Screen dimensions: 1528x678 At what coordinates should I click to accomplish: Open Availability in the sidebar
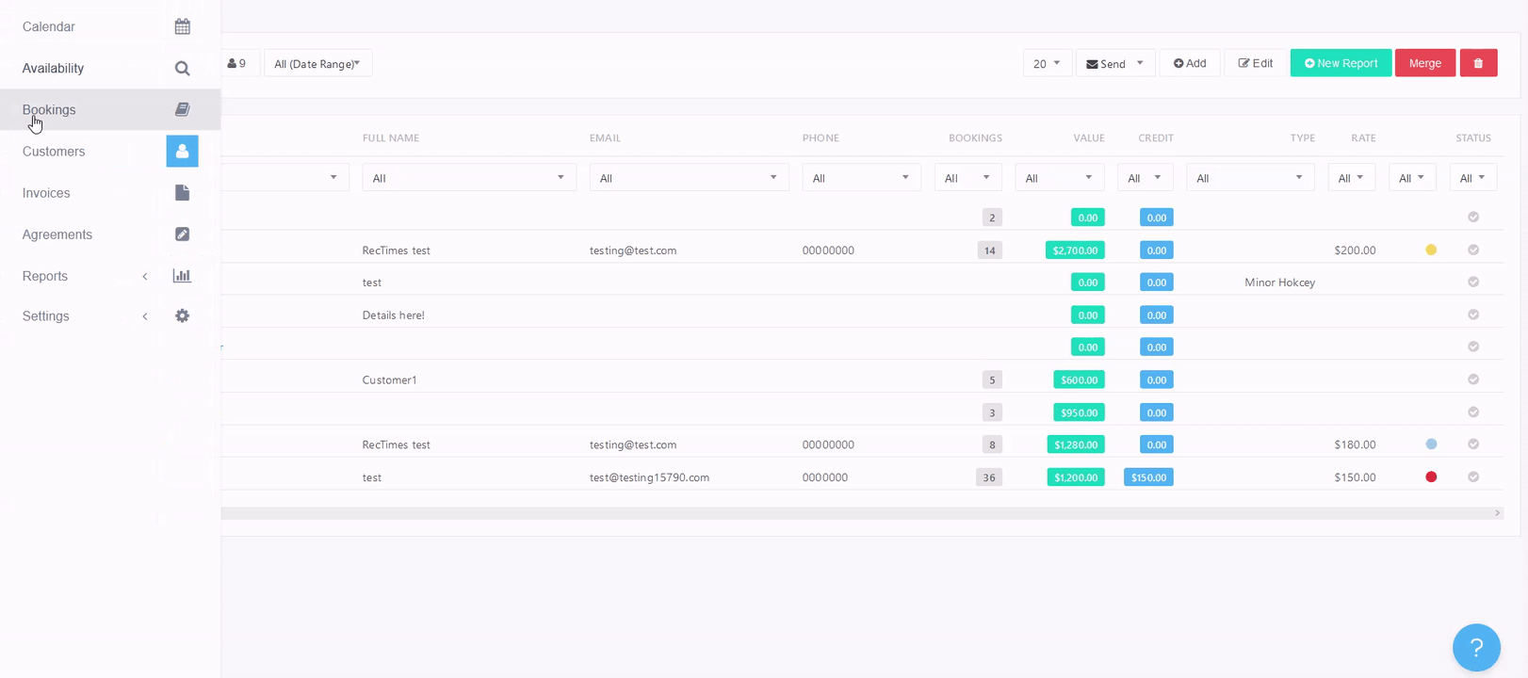(54, 68)
